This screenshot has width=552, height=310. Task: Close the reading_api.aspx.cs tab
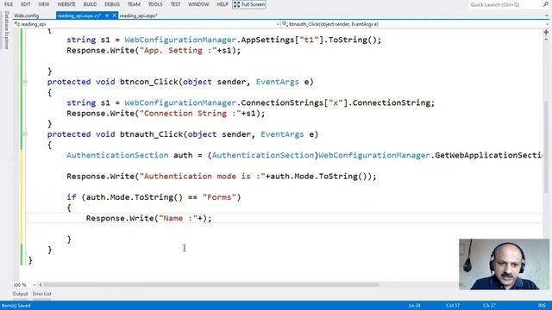[114, 15]
